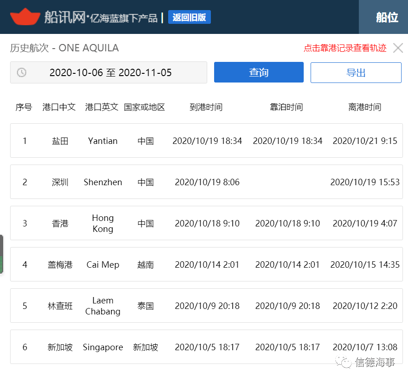Click Shenzhen departure time 2020/10/19 15:53
The image size is (408, 380).
[365, 182]
